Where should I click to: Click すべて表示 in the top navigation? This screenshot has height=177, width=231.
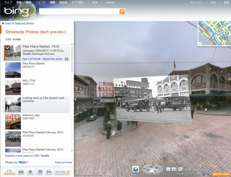pos(78,3)
